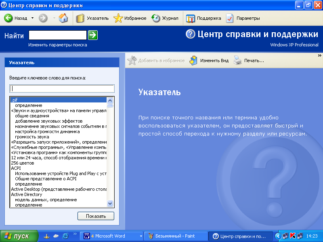Select the .pif index entry
The height and width of the screenshot is (242, 323).
point(59,100)
